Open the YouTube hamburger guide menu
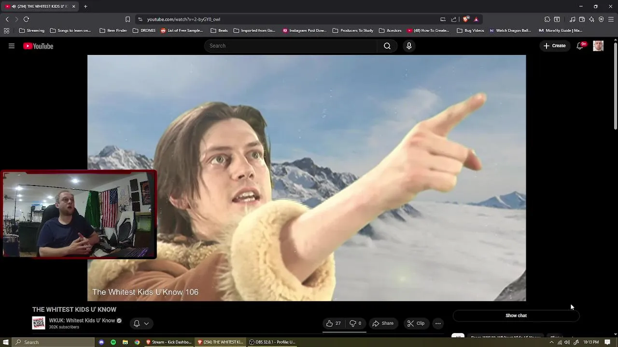618x347 pixels. point(12,46)
